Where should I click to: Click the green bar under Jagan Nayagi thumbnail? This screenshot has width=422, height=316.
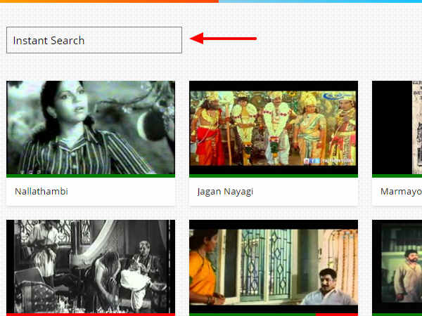click(x=274, y=175)
